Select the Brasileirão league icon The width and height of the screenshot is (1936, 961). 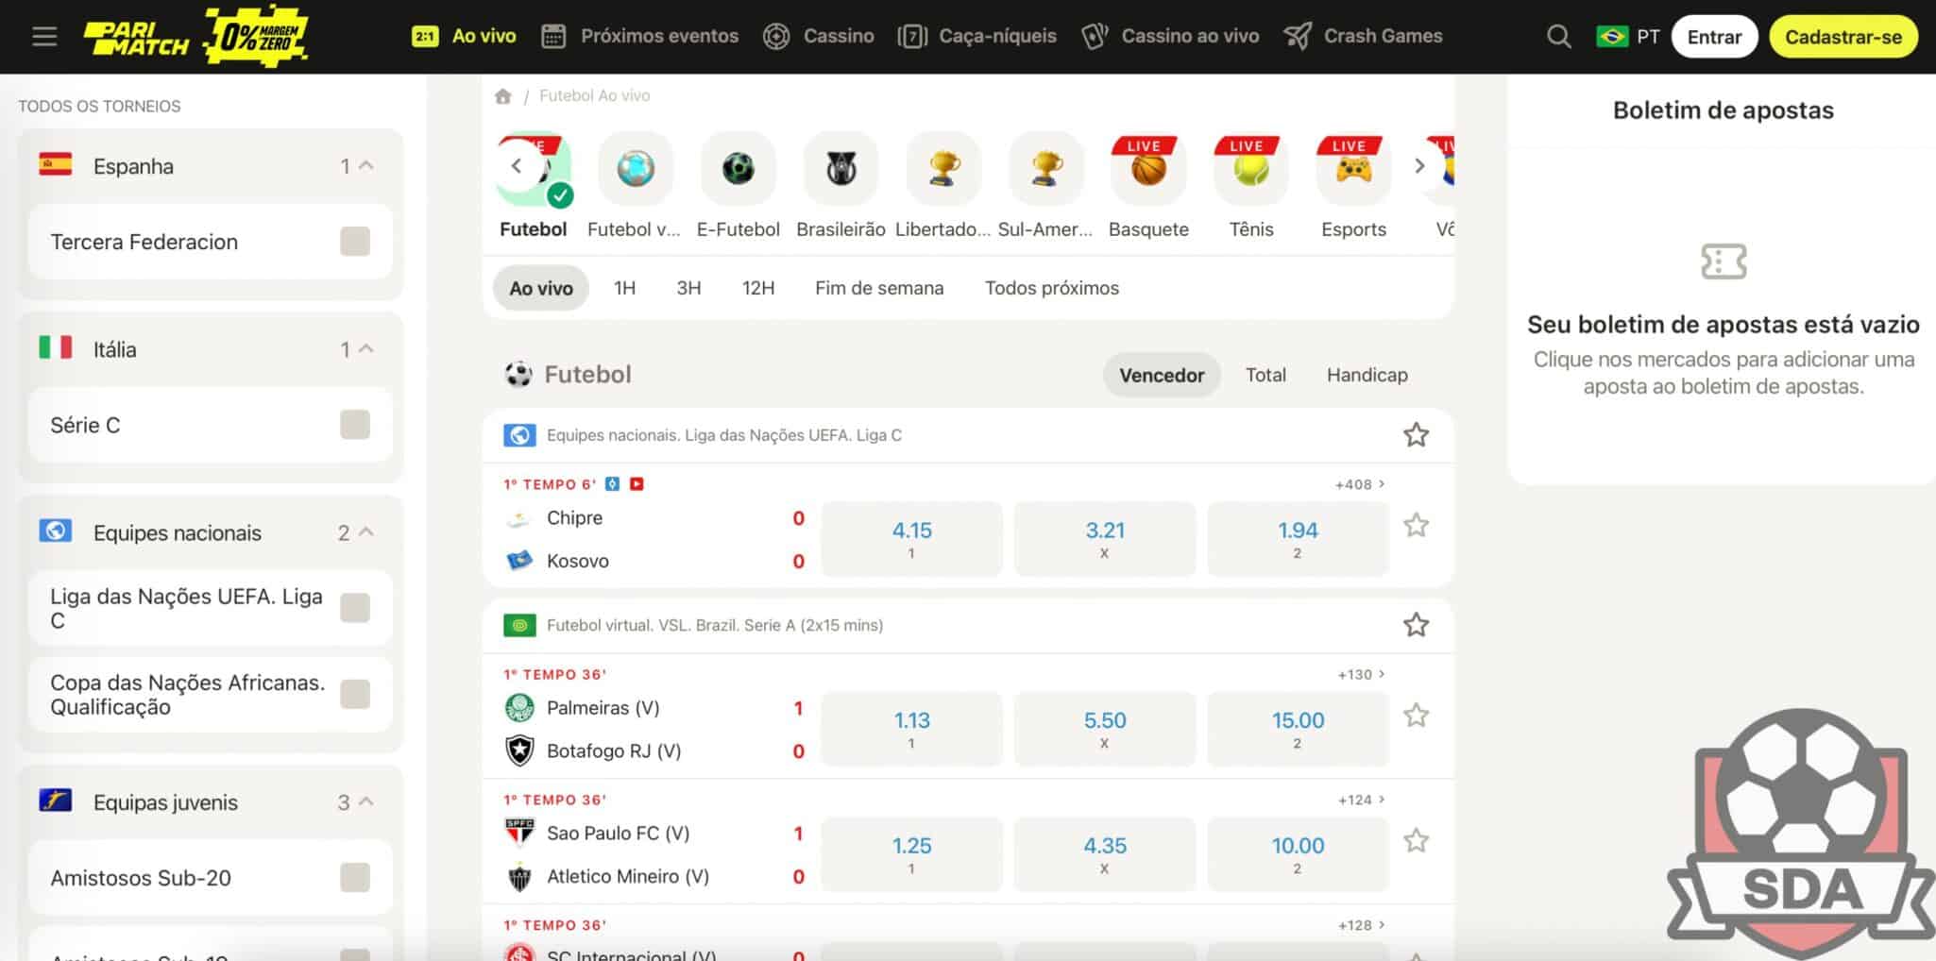coord(841,169)
